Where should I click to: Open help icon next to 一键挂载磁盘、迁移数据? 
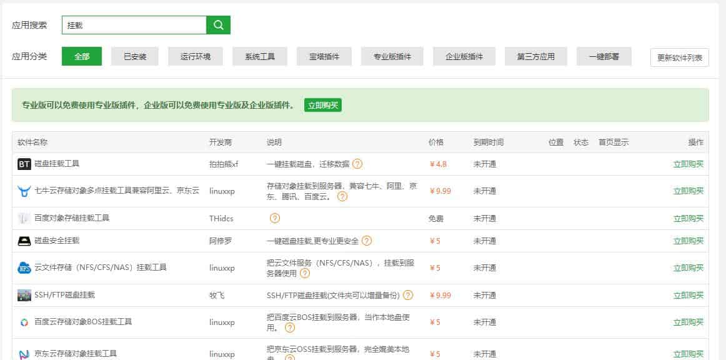coord(357,164)
